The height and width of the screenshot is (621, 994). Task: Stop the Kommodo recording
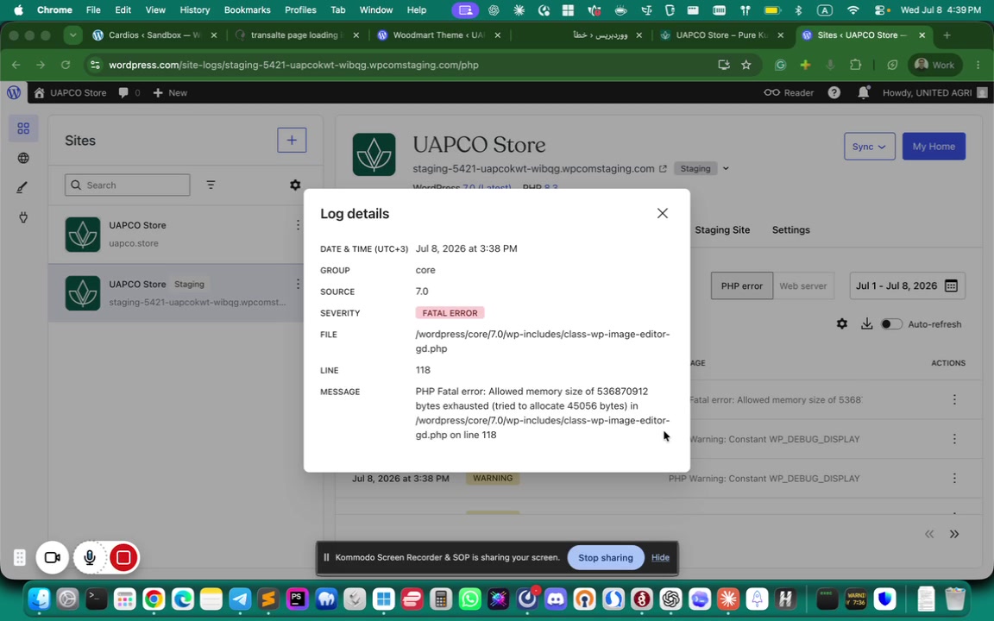pyautogui.click(x=123, y=558)
